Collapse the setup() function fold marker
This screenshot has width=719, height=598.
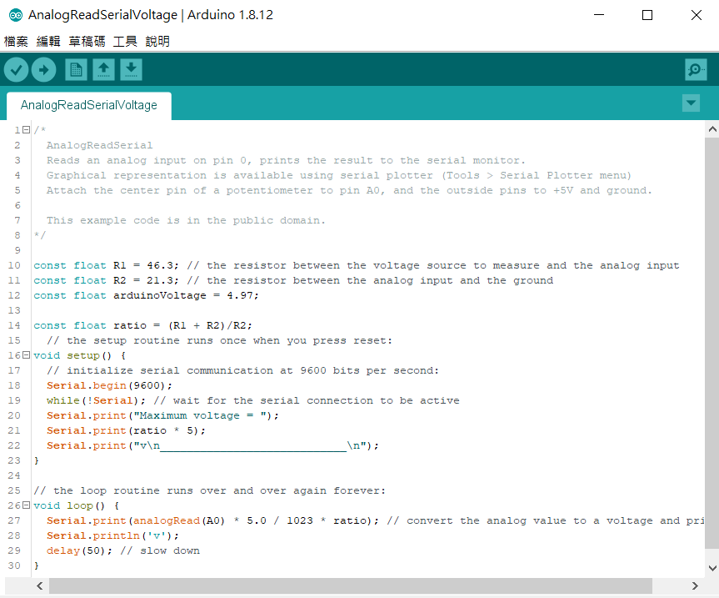pyautogui.click(x=27, y=355)
